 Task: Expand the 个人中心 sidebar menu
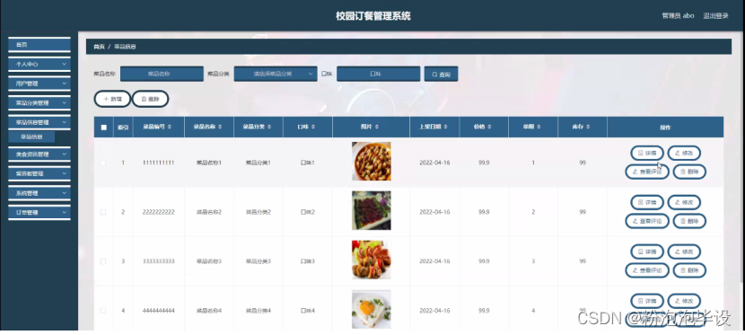pos(39,64)
